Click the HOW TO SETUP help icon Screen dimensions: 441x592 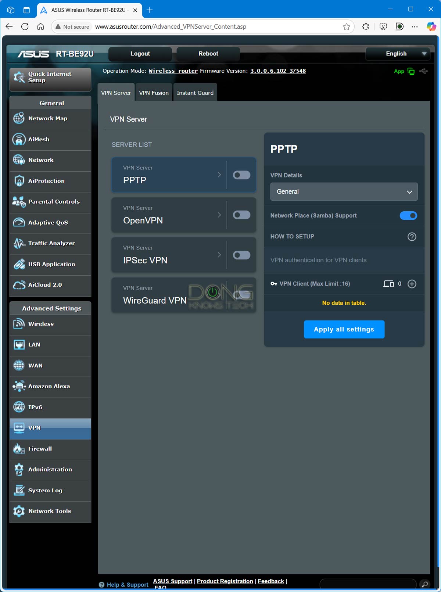click(412, 237)
